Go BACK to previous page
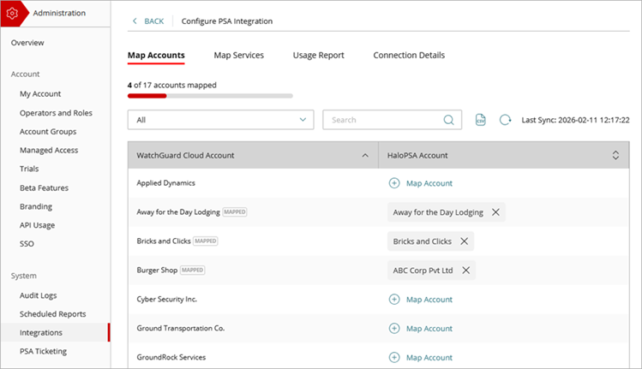This screenshot has width=642, height=369. pyautogui.click(x=154, y=21)
